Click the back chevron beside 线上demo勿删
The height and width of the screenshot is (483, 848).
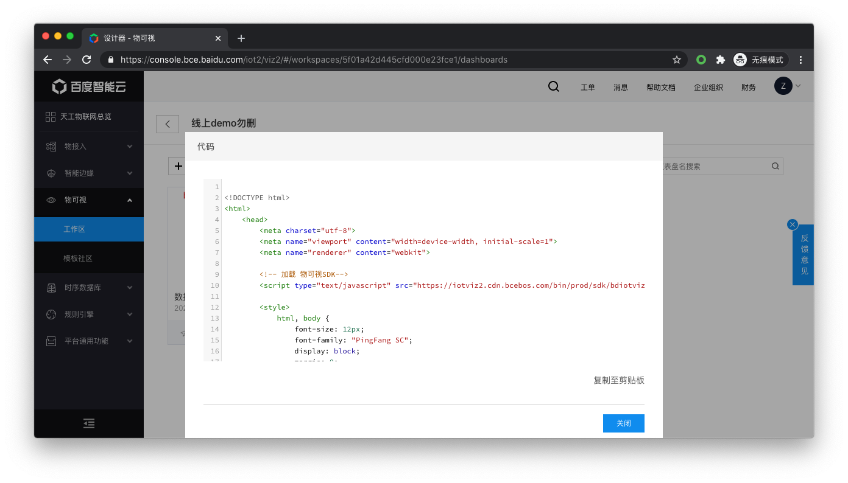168,123
